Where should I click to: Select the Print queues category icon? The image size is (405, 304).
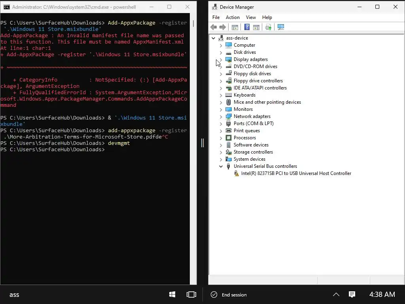pyautogui.click(x=229, y=131)
